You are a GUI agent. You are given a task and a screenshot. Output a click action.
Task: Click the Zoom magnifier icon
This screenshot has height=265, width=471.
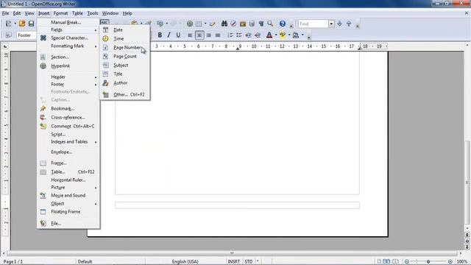(270, 24)
